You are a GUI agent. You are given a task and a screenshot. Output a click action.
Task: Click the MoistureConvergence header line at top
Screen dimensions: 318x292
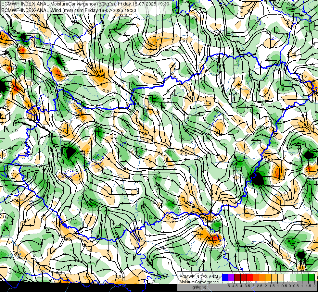(85, 4)
